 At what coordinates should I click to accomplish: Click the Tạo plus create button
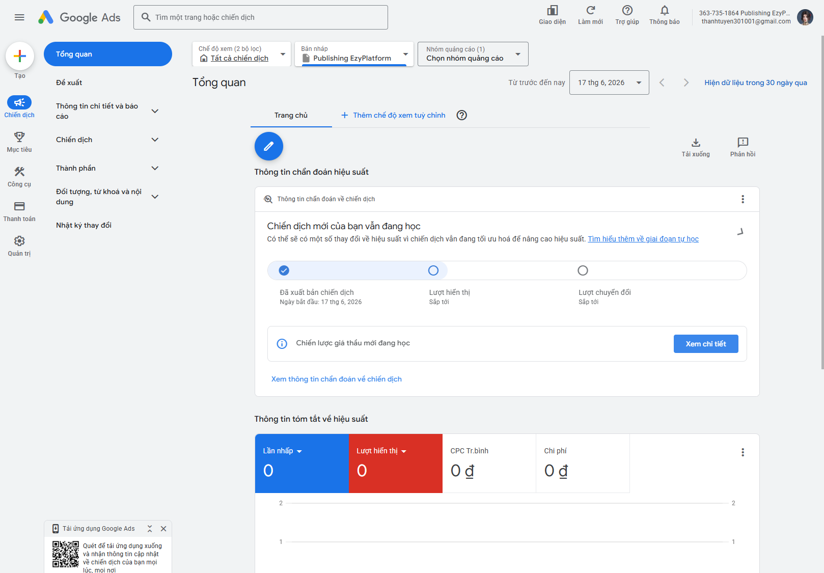(20, 56)
